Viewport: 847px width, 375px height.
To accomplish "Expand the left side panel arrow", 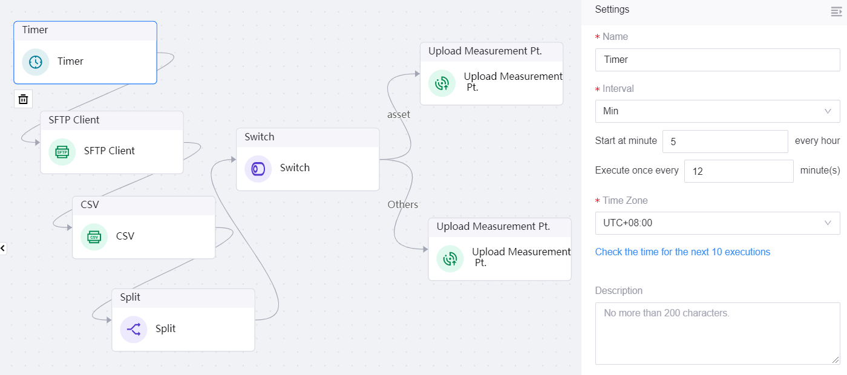I will pos(3,248).
